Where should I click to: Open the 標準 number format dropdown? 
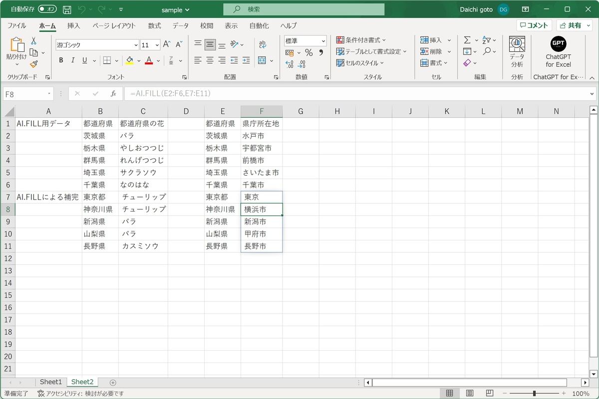click(323, 41)
